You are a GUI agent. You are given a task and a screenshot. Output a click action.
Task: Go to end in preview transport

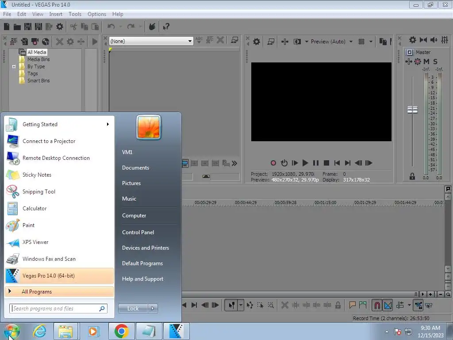(x=348, y=163)
